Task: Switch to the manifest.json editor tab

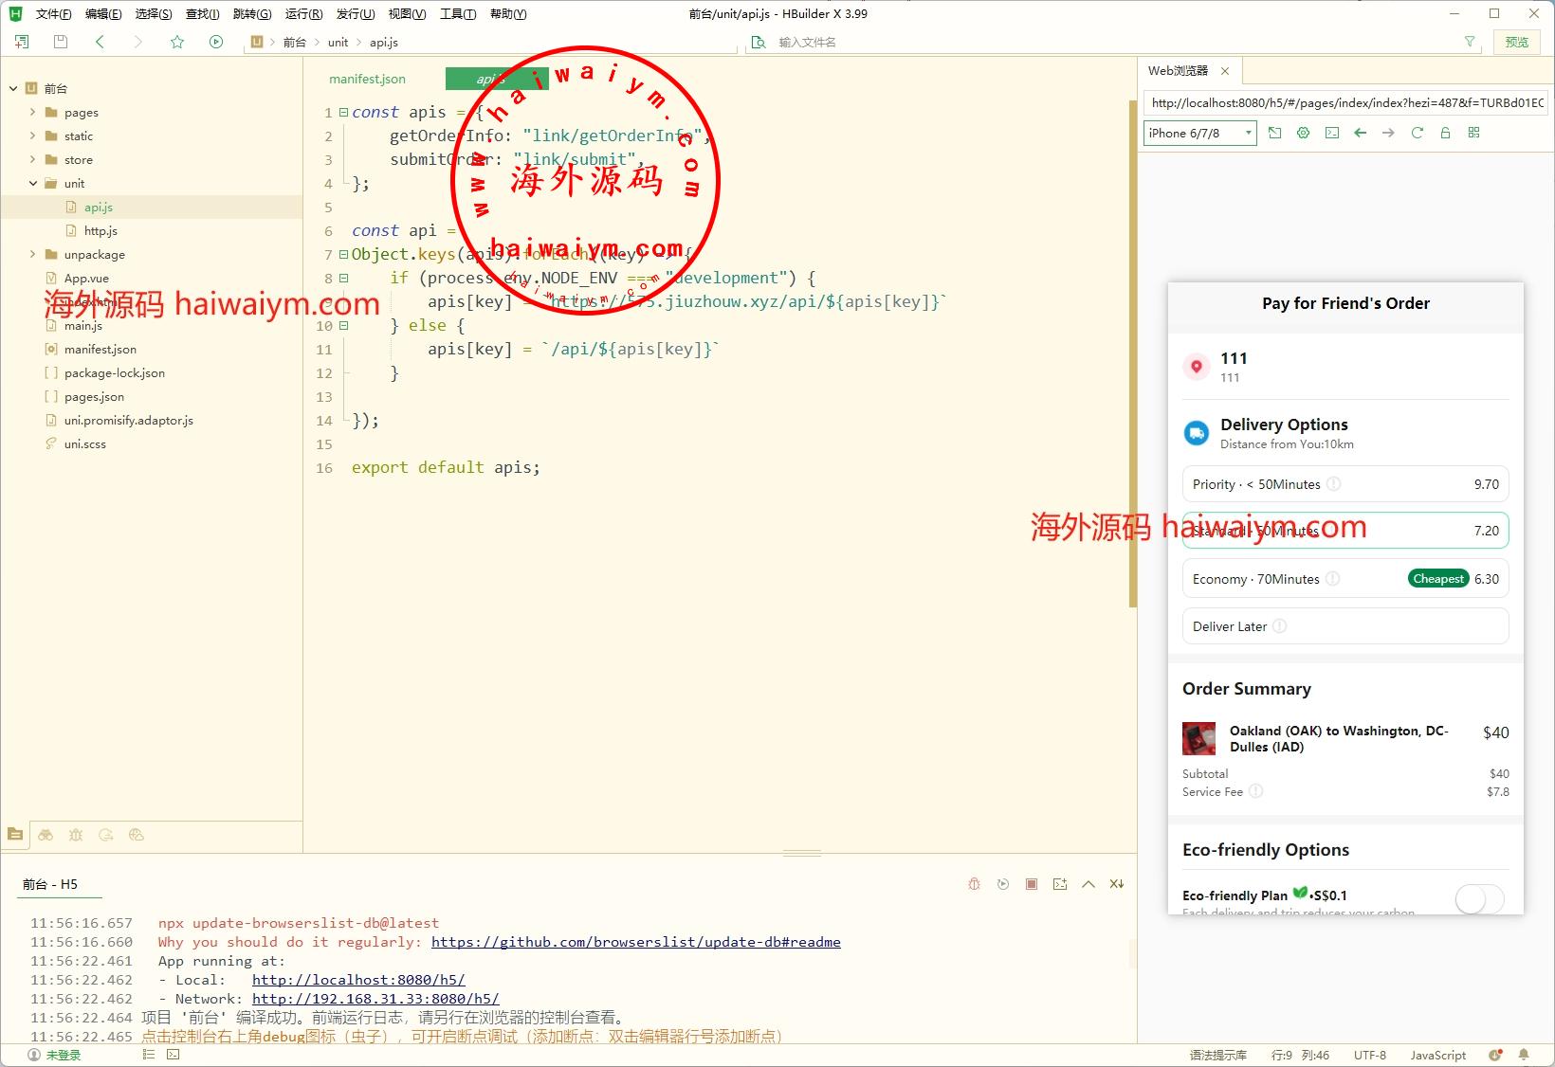Action: tap(367, 79)
